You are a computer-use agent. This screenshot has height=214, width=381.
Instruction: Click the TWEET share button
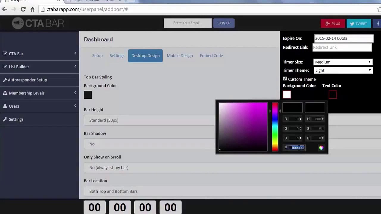coord(359,23)
